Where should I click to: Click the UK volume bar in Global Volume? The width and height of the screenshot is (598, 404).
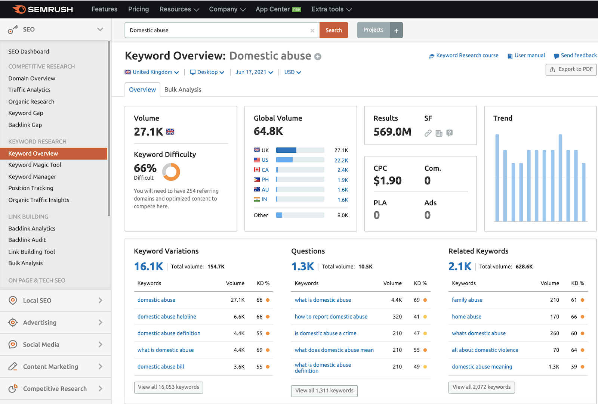point(300,150)
